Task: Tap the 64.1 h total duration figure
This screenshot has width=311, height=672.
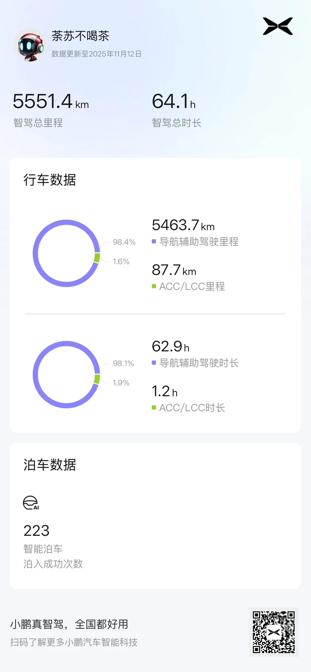Action: click(x=173, y=101)
